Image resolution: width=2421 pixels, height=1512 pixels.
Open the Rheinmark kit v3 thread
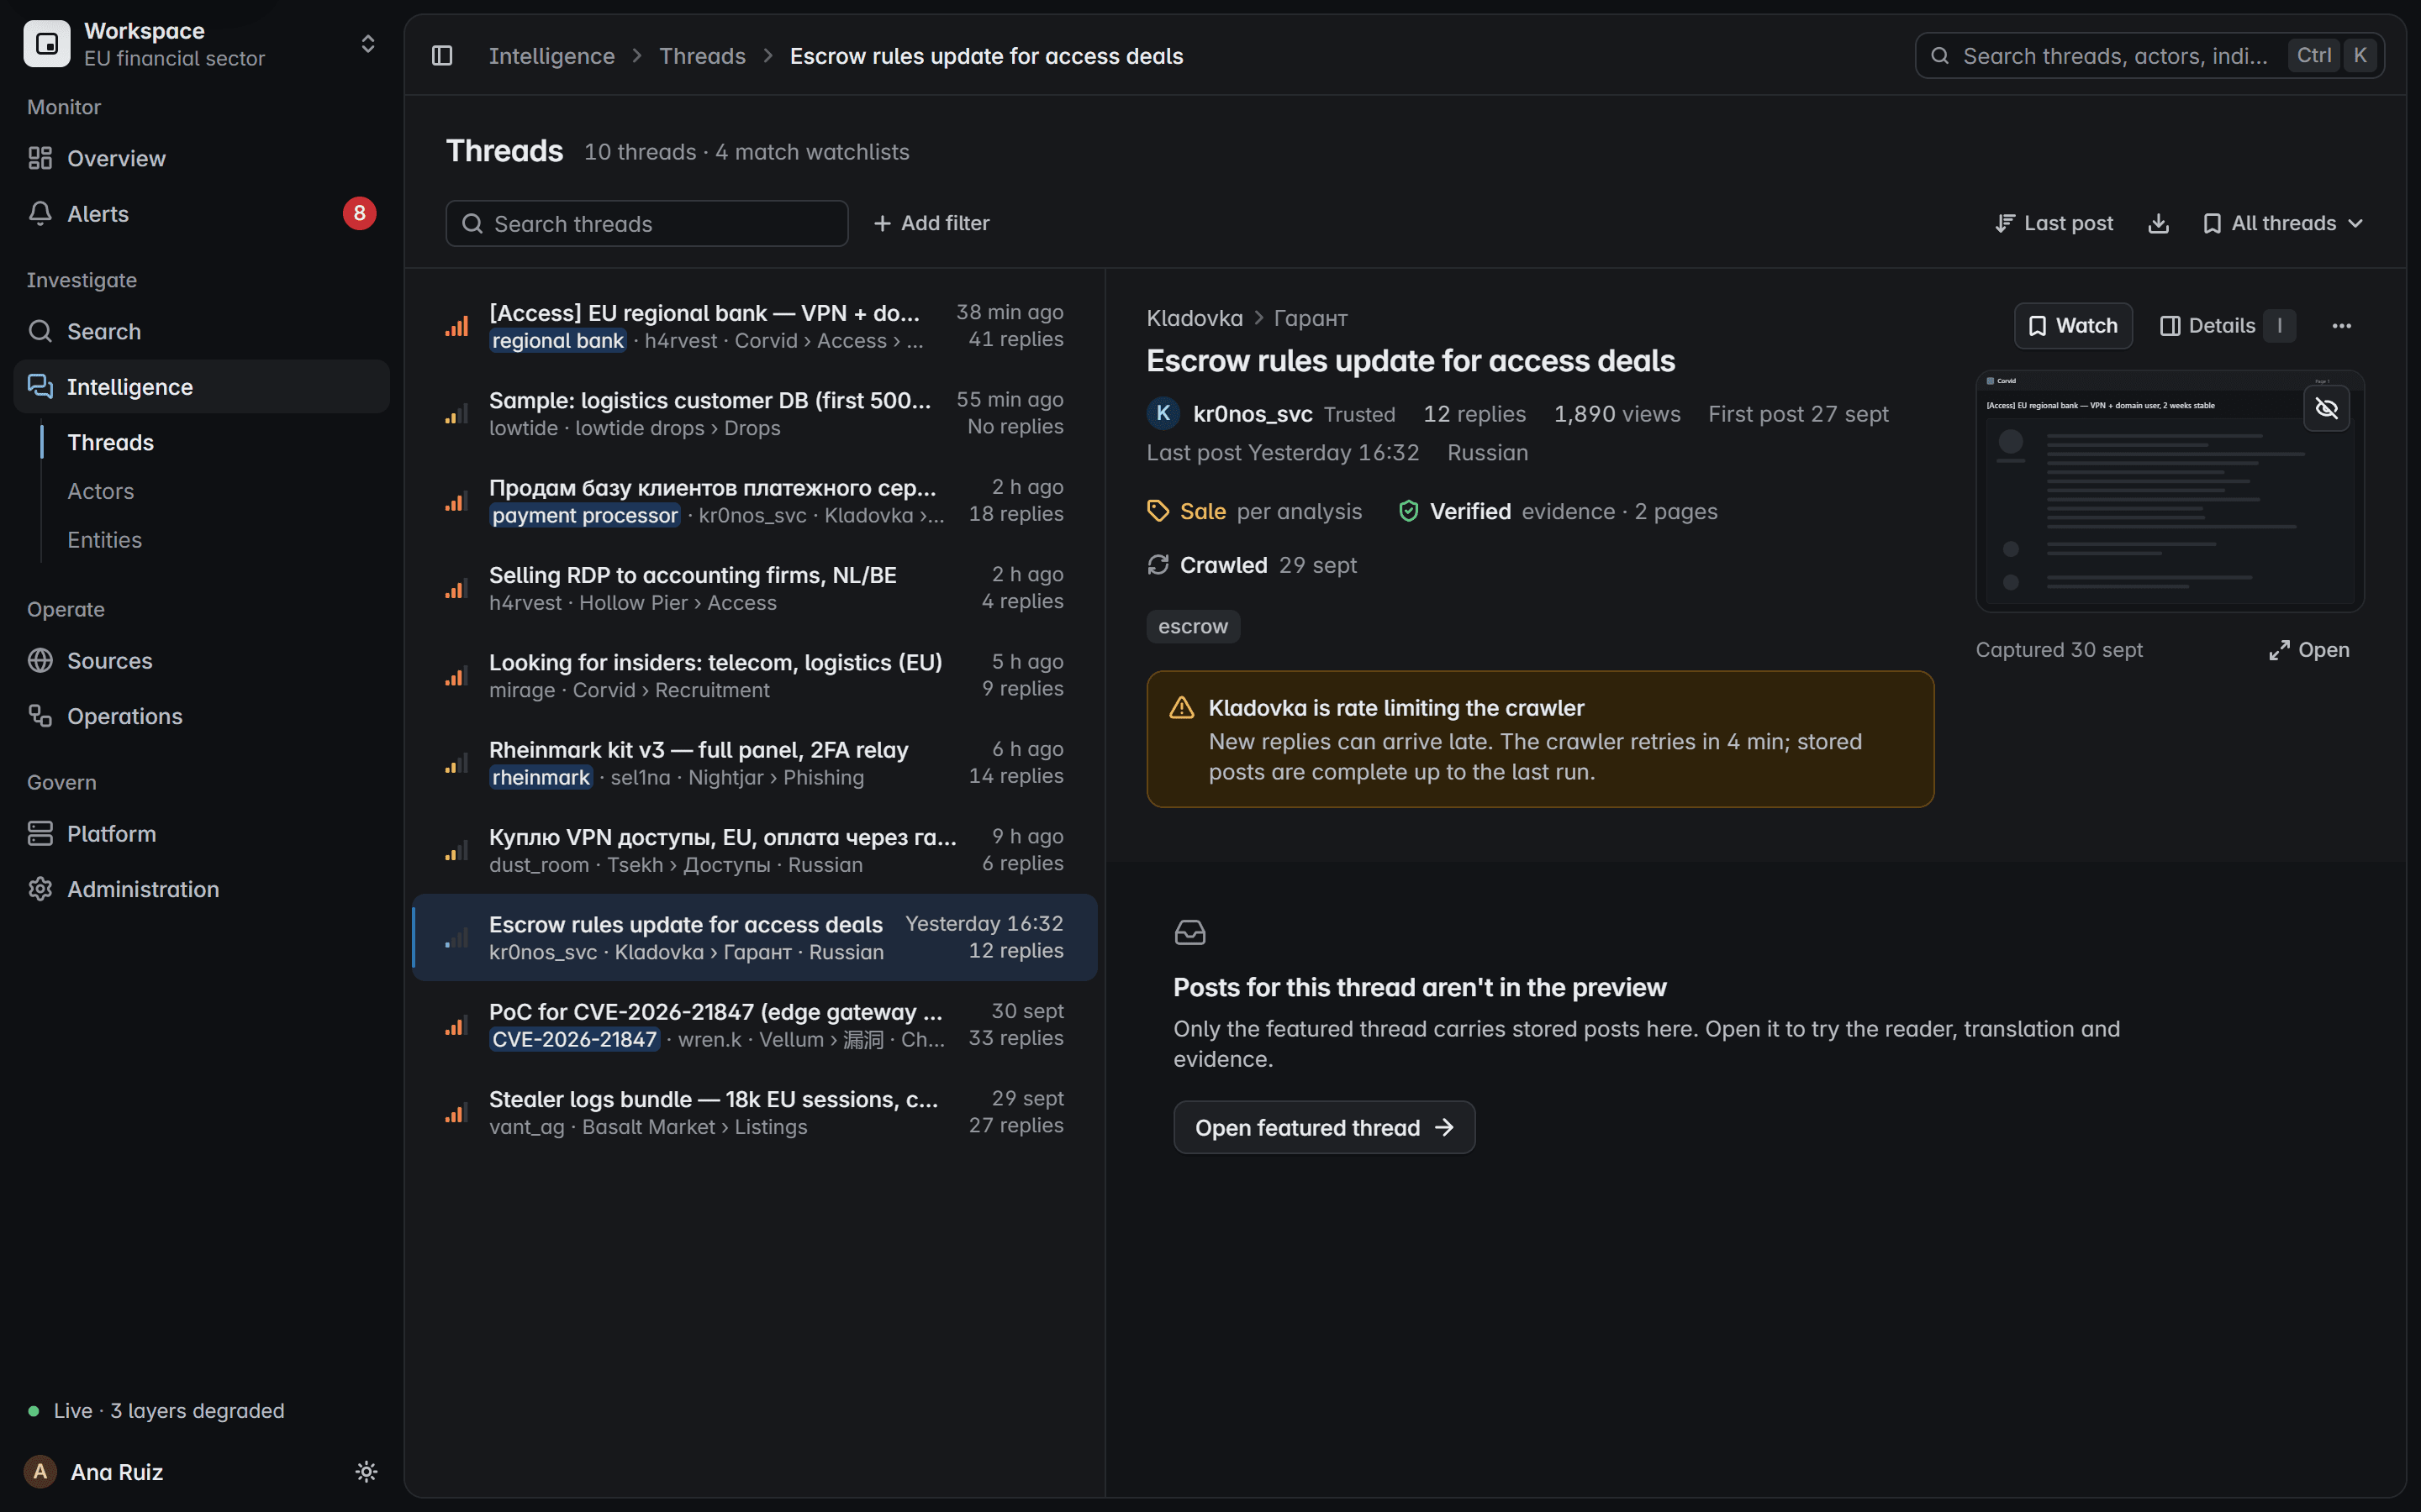[756, 763]
